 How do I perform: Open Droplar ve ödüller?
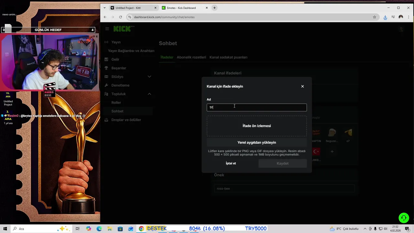point(126,120)
